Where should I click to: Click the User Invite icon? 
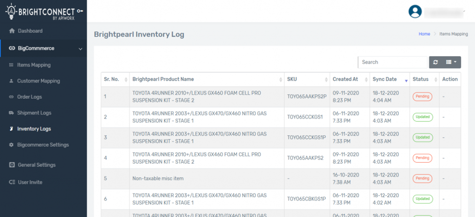12,182
